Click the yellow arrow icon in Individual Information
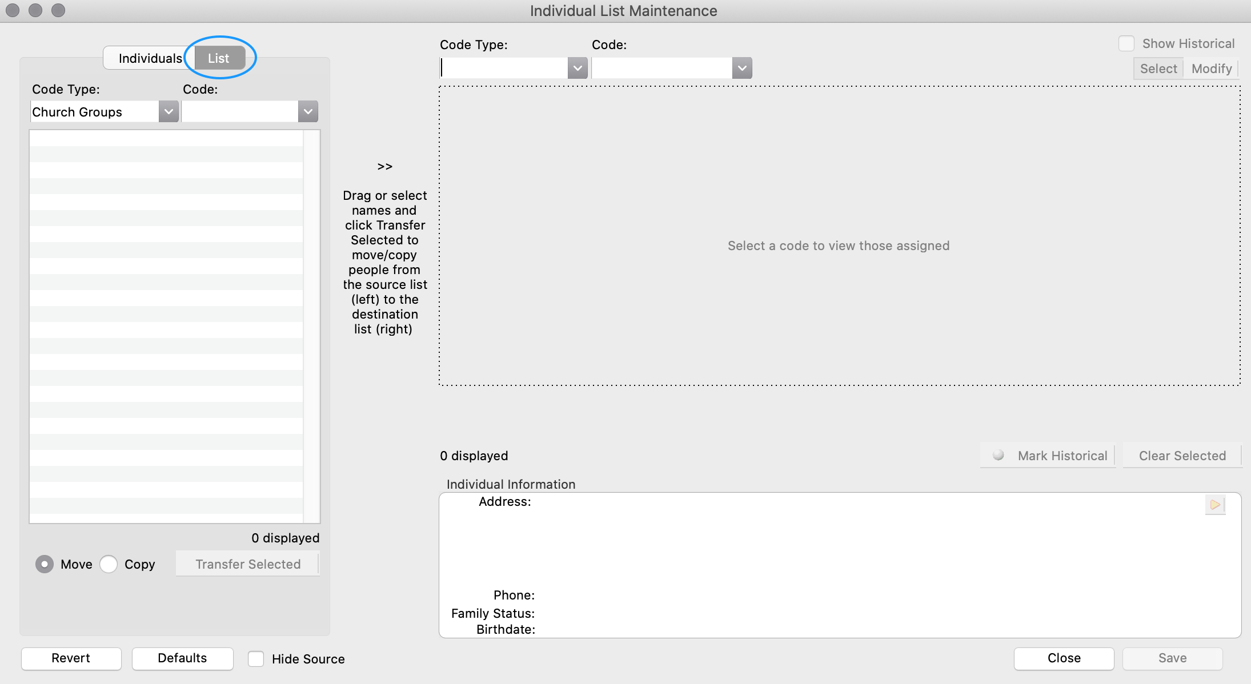Screen dimensions: 1251x684 click(x=1214, y=505)
